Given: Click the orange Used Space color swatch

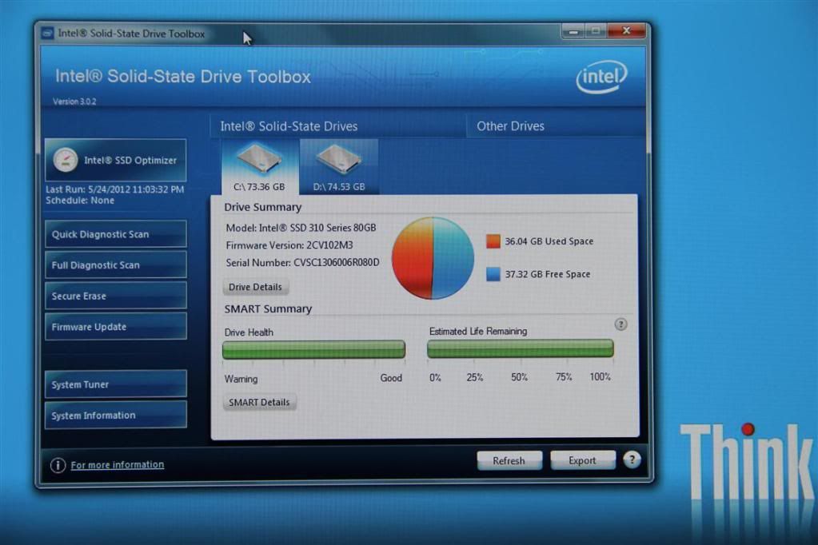Looking at the screenshot, I should click(493, 241).
